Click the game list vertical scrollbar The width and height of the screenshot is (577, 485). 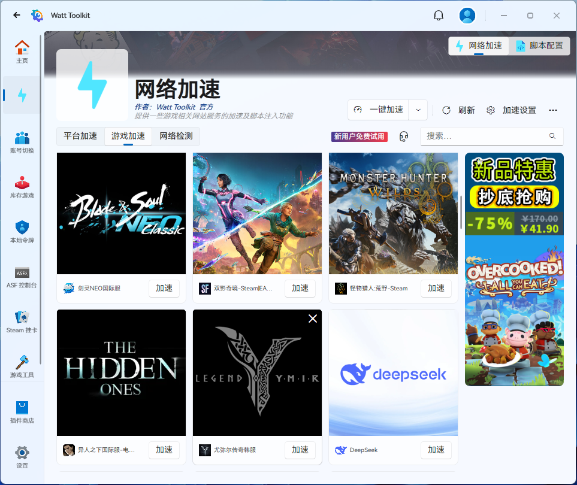pyautogui.click(x=461, y=212)
